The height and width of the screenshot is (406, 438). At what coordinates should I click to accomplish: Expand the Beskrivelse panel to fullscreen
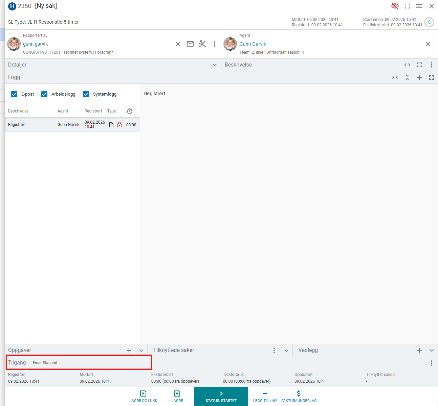click(419, 65)
